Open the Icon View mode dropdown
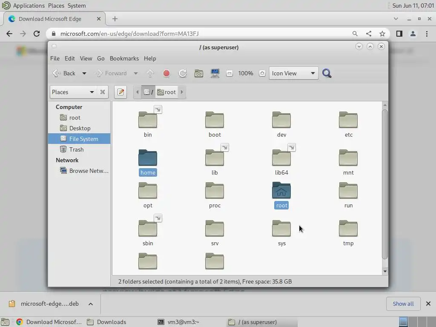 (x=293, y=73)
